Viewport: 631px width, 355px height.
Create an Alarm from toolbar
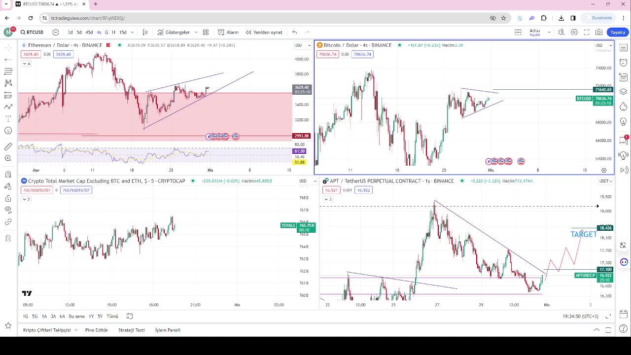click(228, 32)
